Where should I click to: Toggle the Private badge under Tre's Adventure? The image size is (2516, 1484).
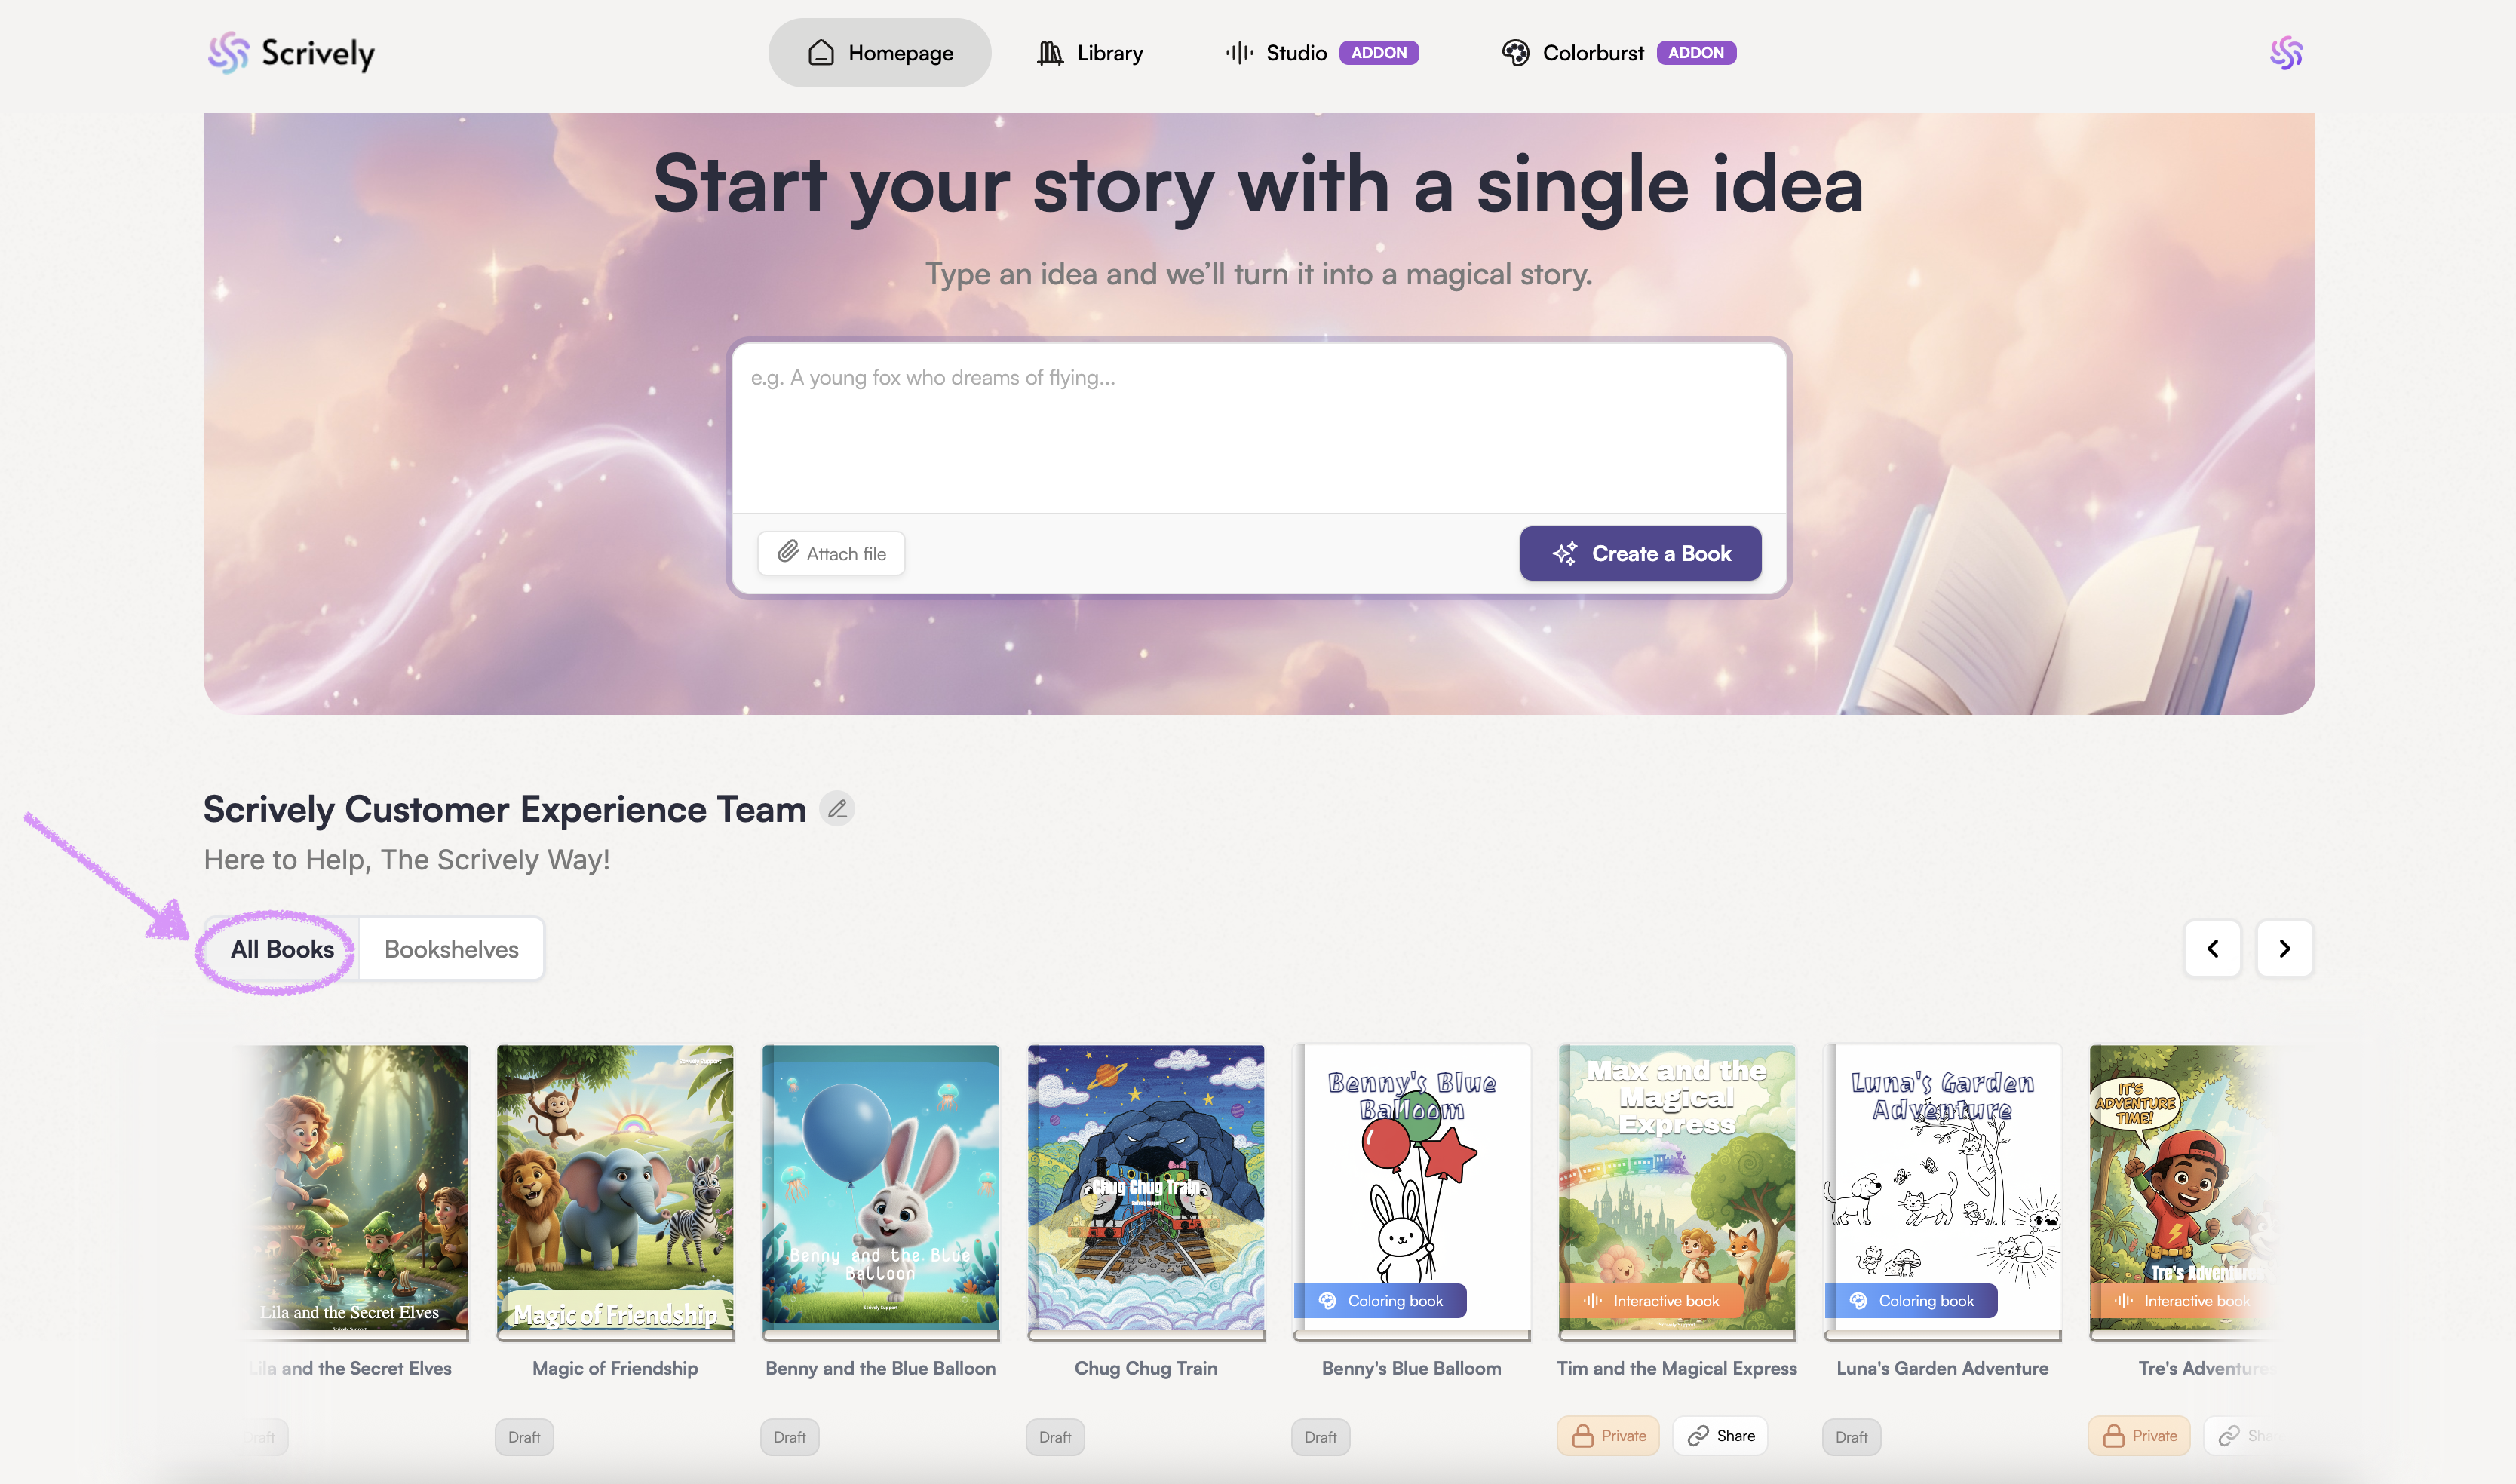point(2139,1436)
